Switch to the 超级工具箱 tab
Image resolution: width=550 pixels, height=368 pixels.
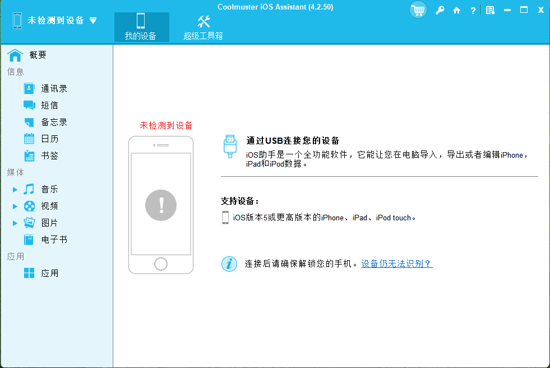[203, 27]
